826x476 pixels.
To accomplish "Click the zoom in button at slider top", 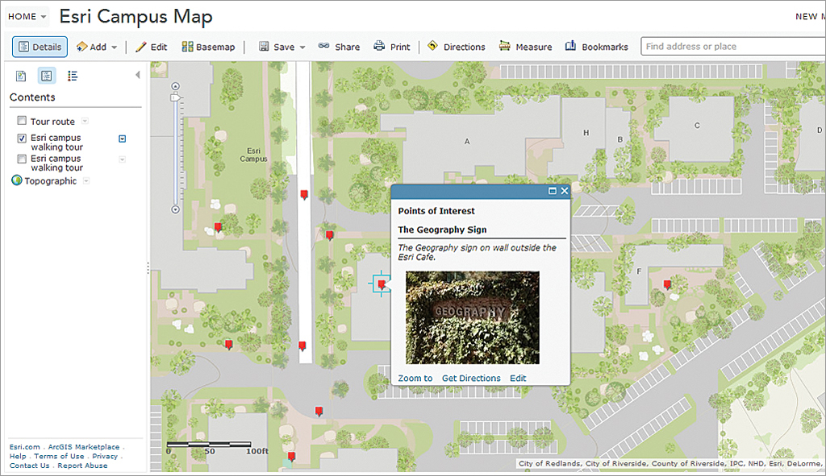I will (175, 86).
